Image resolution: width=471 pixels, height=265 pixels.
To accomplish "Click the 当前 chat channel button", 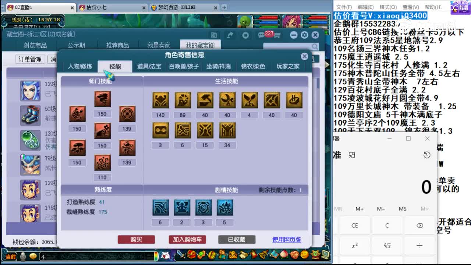I will tap(10, 257).
